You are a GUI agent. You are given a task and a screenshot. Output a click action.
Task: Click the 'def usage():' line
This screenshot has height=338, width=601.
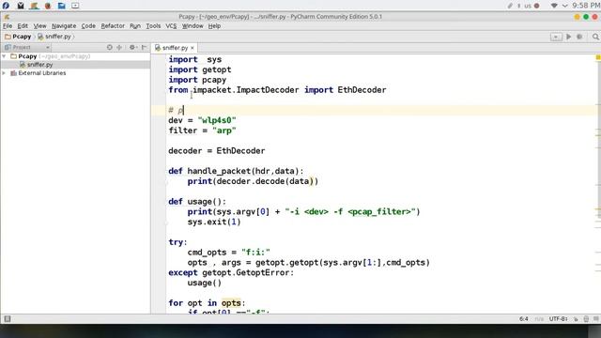click(197, 202)
